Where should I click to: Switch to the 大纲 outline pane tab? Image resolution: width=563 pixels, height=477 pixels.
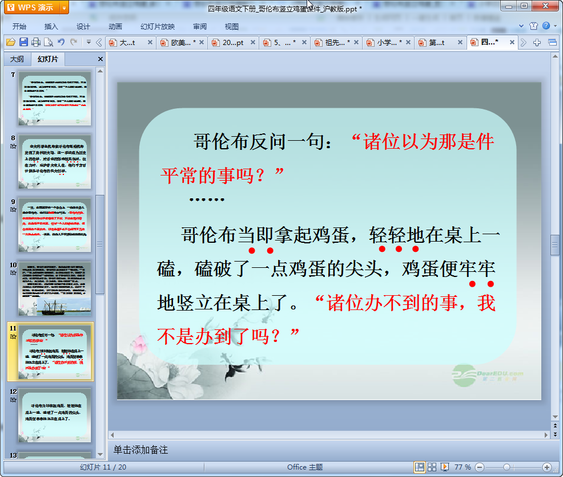click(17, 59)
